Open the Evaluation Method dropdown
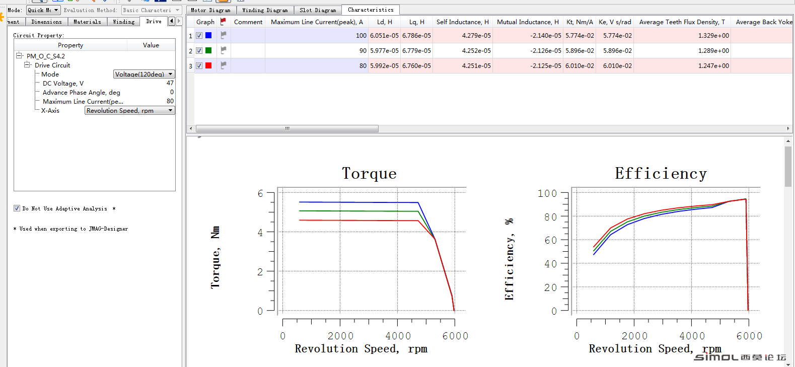This screenshot has width=795, height=367. (x=151, y=10)
